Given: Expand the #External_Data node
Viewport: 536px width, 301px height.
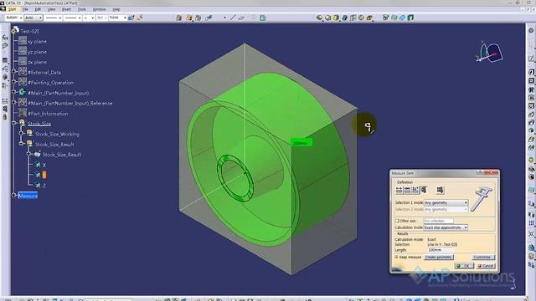Looking at the screenshot, I should point(14,72).
